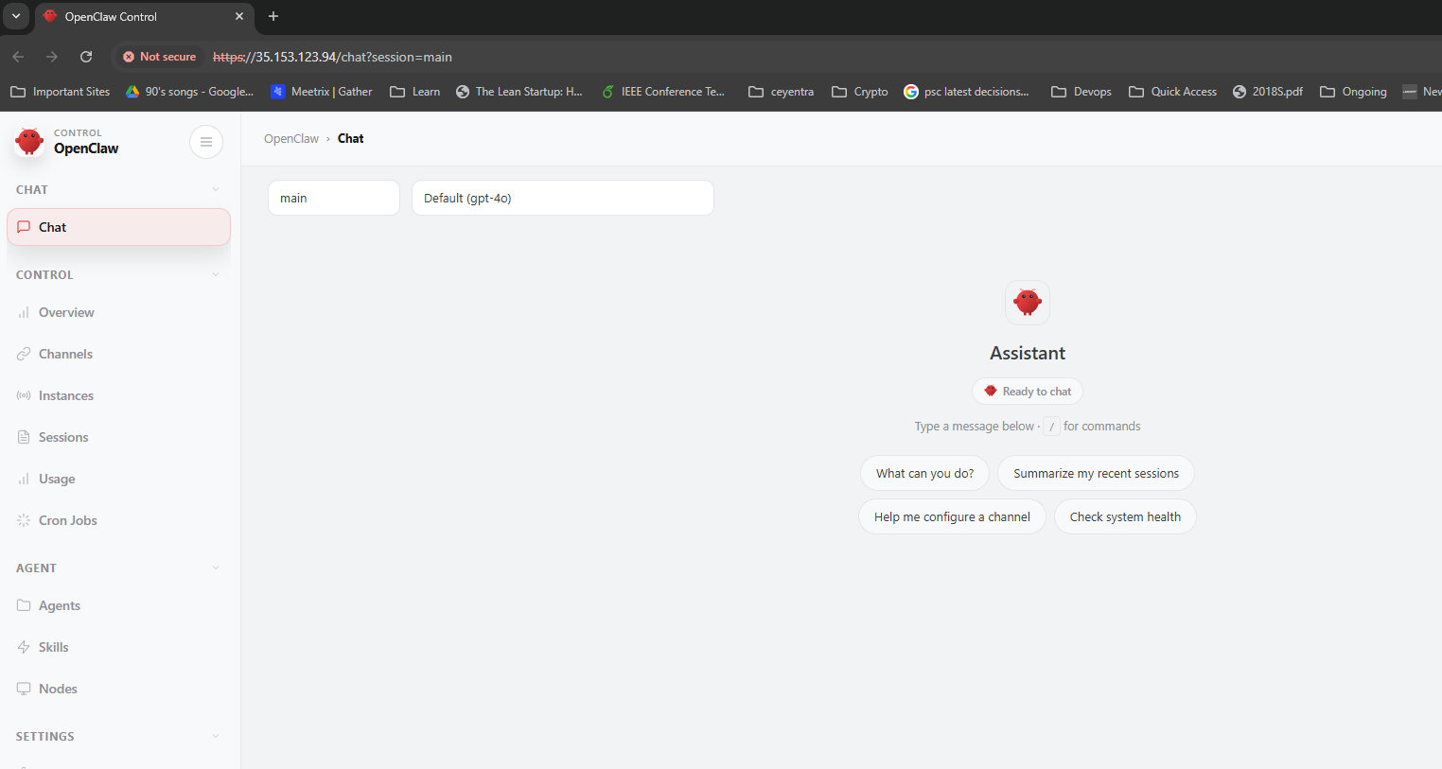Open the Usage page in sidebar
The image size is (1442, 769).
click(57, 480)
